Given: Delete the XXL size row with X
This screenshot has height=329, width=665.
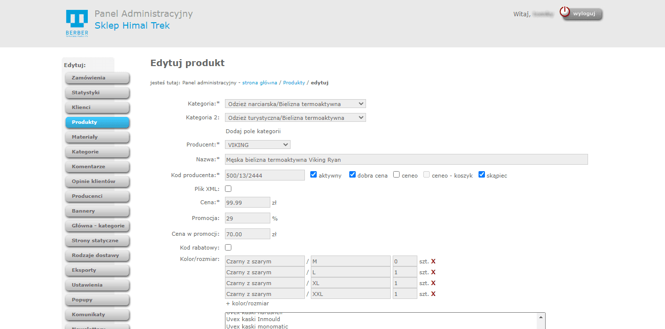Looking at the screenshot, I should (433, 294).
